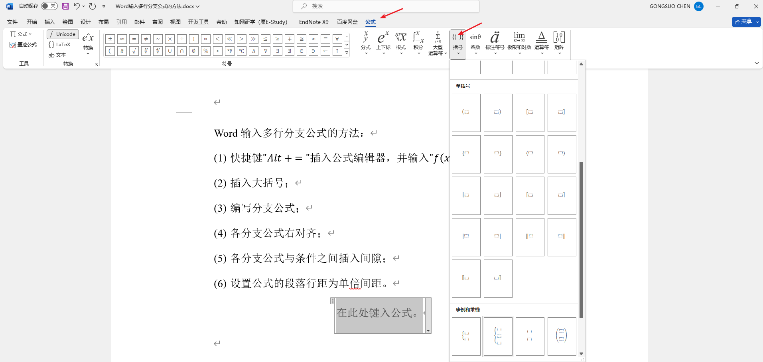Image resolution: width=763 pixels, height=362 pixels.
Task: Insert the not-equal symbol
Action: 146,39
